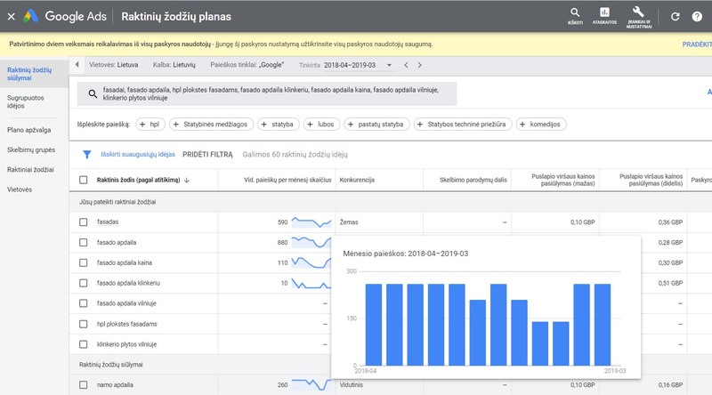Sort by 'Konkurencija' column header
The height and width of the screenshot is (395, 712).
(x=357, y=181)
